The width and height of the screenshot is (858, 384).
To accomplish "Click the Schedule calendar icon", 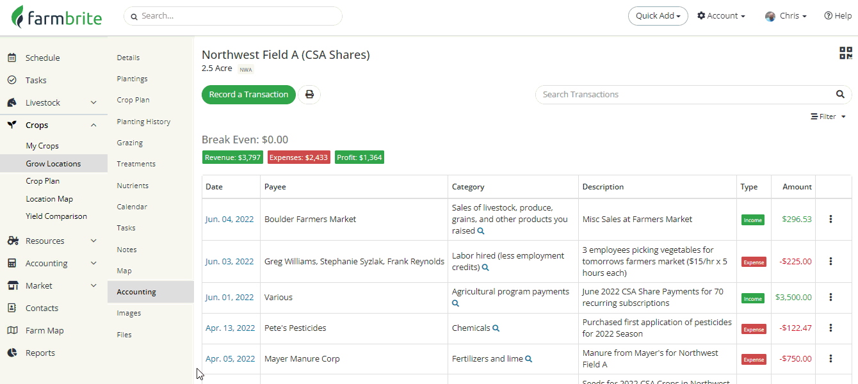I will point(12,58).
